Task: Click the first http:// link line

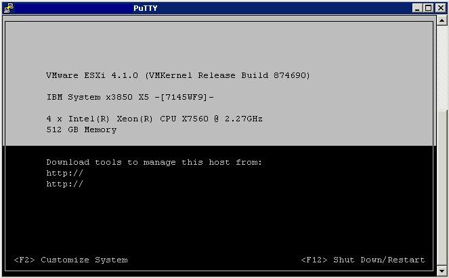Action: click(65, 173)
